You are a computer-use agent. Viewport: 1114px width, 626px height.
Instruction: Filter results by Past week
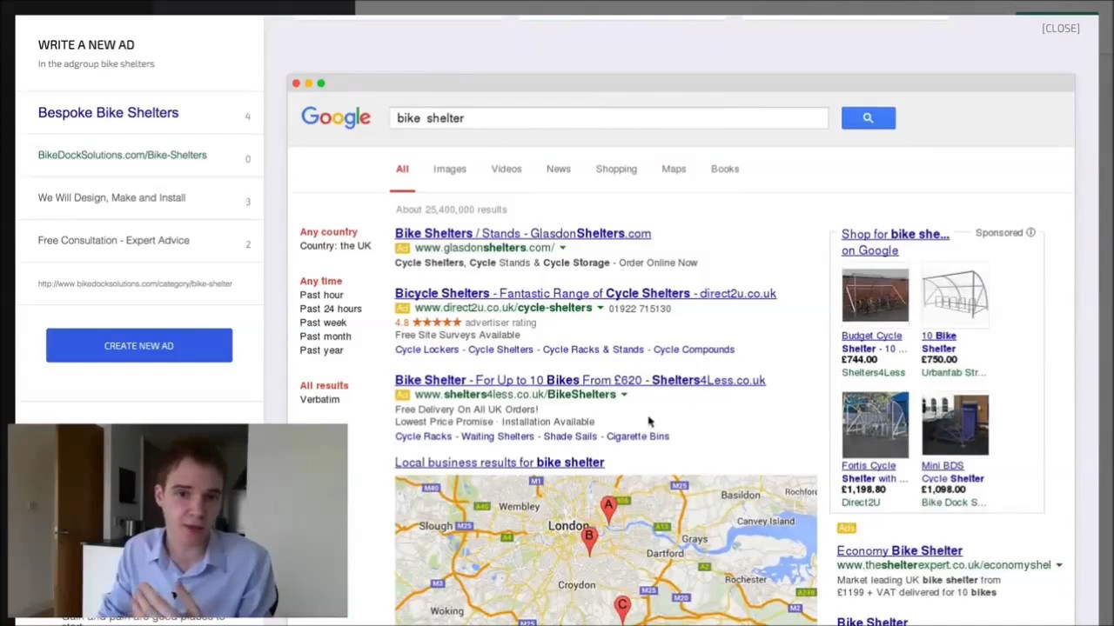click(324, 323)
